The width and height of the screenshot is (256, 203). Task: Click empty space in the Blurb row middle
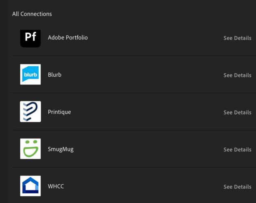pyautogui.click(x=142, y=75)
